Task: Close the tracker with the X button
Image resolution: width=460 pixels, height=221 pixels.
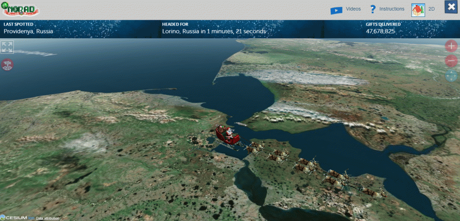Action: 451,8
